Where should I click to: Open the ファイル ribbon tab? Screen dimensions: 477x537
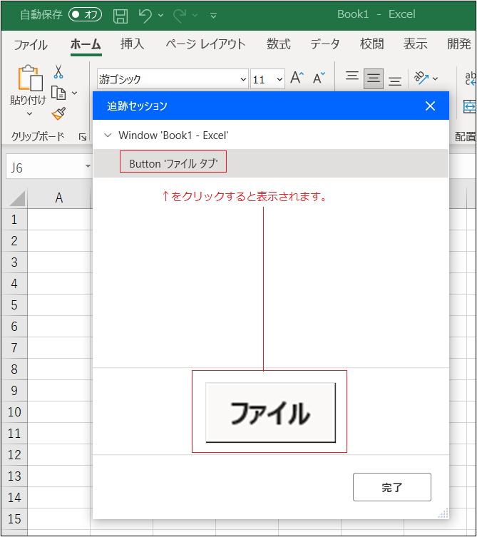coord(31,44)
